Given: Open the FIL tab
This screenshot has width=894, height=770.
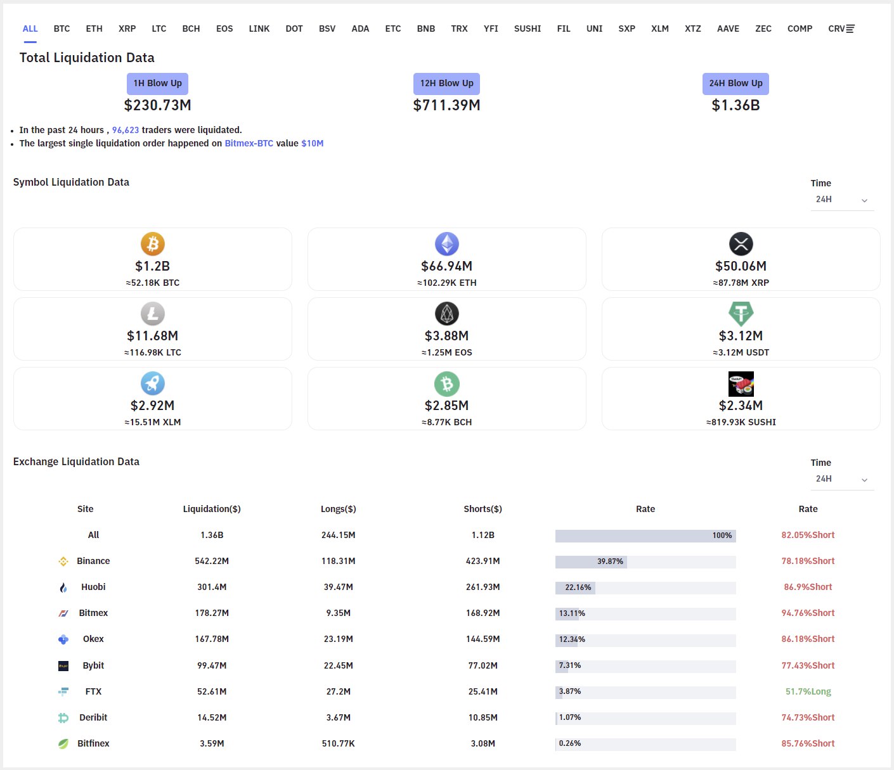Looking at the screenshot, I should [564, 29].
